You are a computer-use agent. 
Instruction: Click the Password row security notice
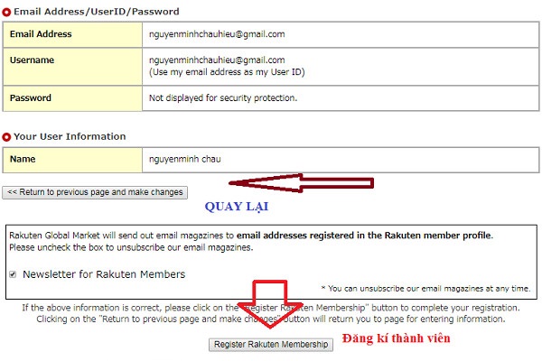tap(223, 98)
